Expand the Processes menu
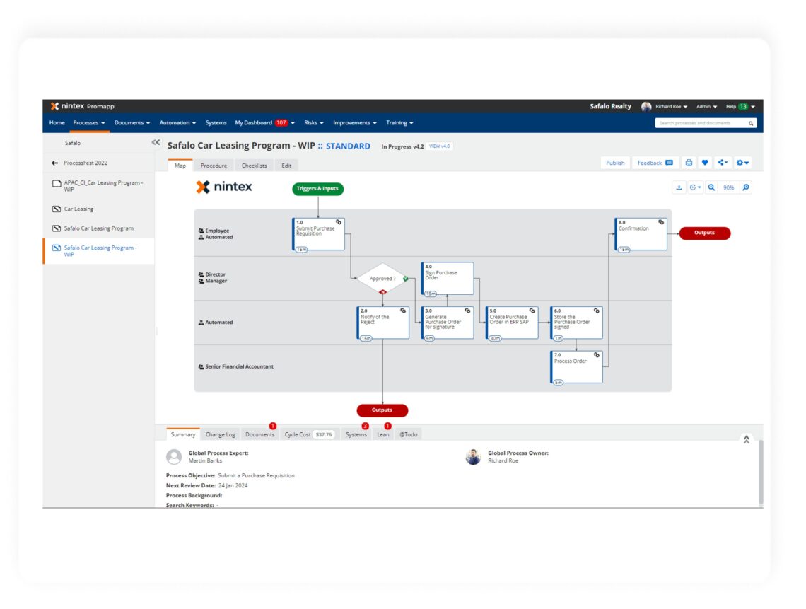 click(x=89, y=123)
